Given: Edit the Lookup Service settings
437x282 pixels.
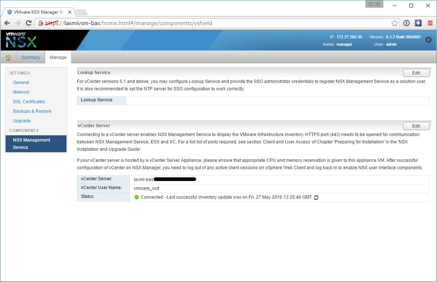Looking at the screenshot, I should point(416,73).
